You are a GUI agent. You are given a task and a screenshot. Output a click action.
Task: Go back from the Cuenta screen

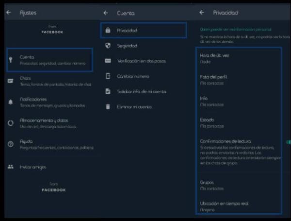click(106, 13)
